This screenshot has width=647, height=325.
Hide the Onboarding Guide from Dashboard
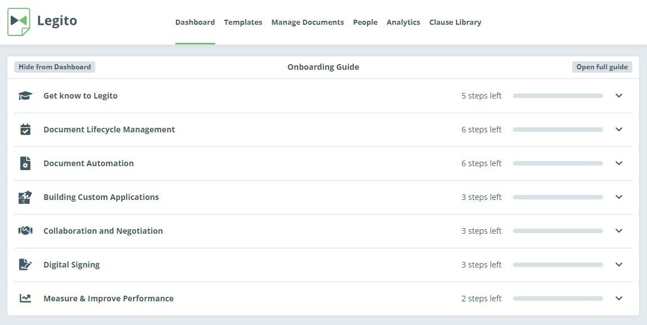[55, 67]
